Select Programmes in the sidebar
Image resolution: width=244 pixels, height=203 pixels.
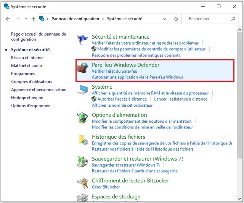(x=23, y=74)
